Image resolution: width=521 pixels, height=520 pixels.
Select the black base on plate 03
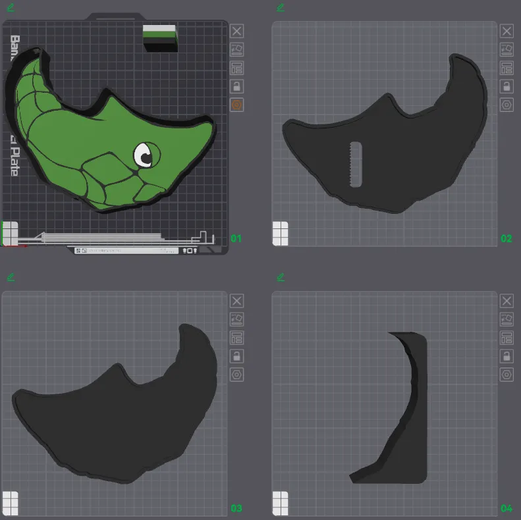coord(119,415)
